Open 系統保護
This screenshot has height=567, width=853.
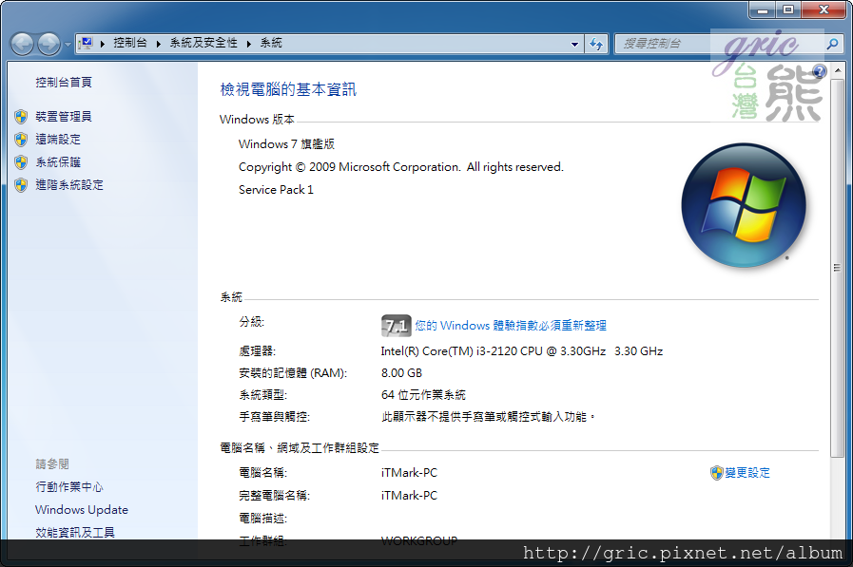pyautogui.click(x=58, y=161)
